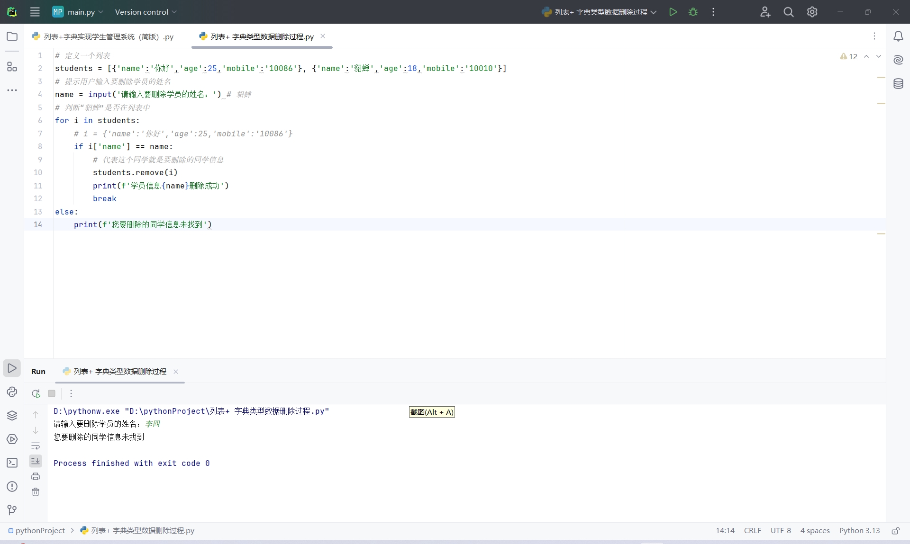Toggle soft-wrap in the run console
Viewport: 910px width, 544px height.
click(36, 446)
